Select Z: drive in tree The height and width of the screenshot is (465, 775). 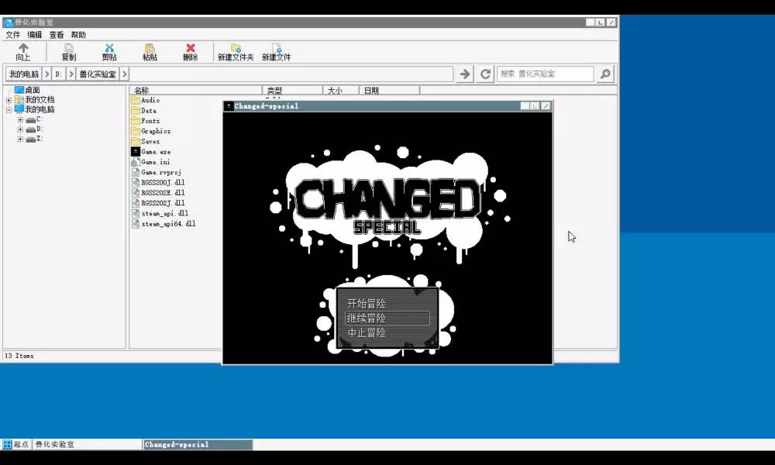[34, 139]
